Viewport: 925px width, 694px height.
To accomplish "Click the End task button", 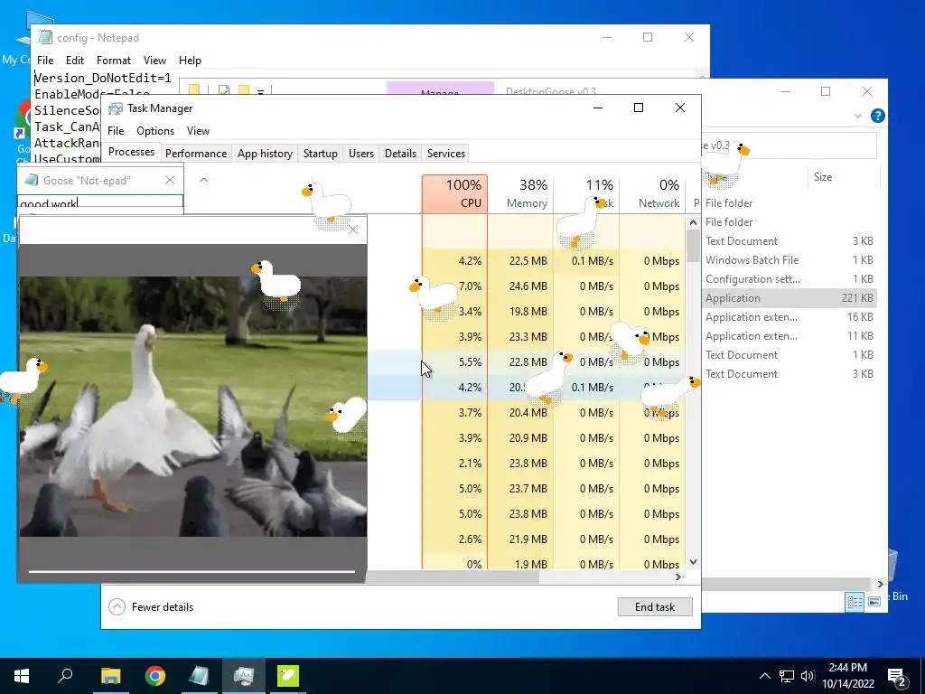I will [655, 606].
